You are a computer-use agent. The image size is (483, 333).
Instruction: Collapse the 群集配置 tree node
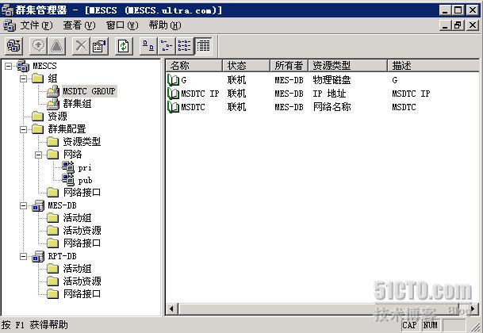[24, 129]
